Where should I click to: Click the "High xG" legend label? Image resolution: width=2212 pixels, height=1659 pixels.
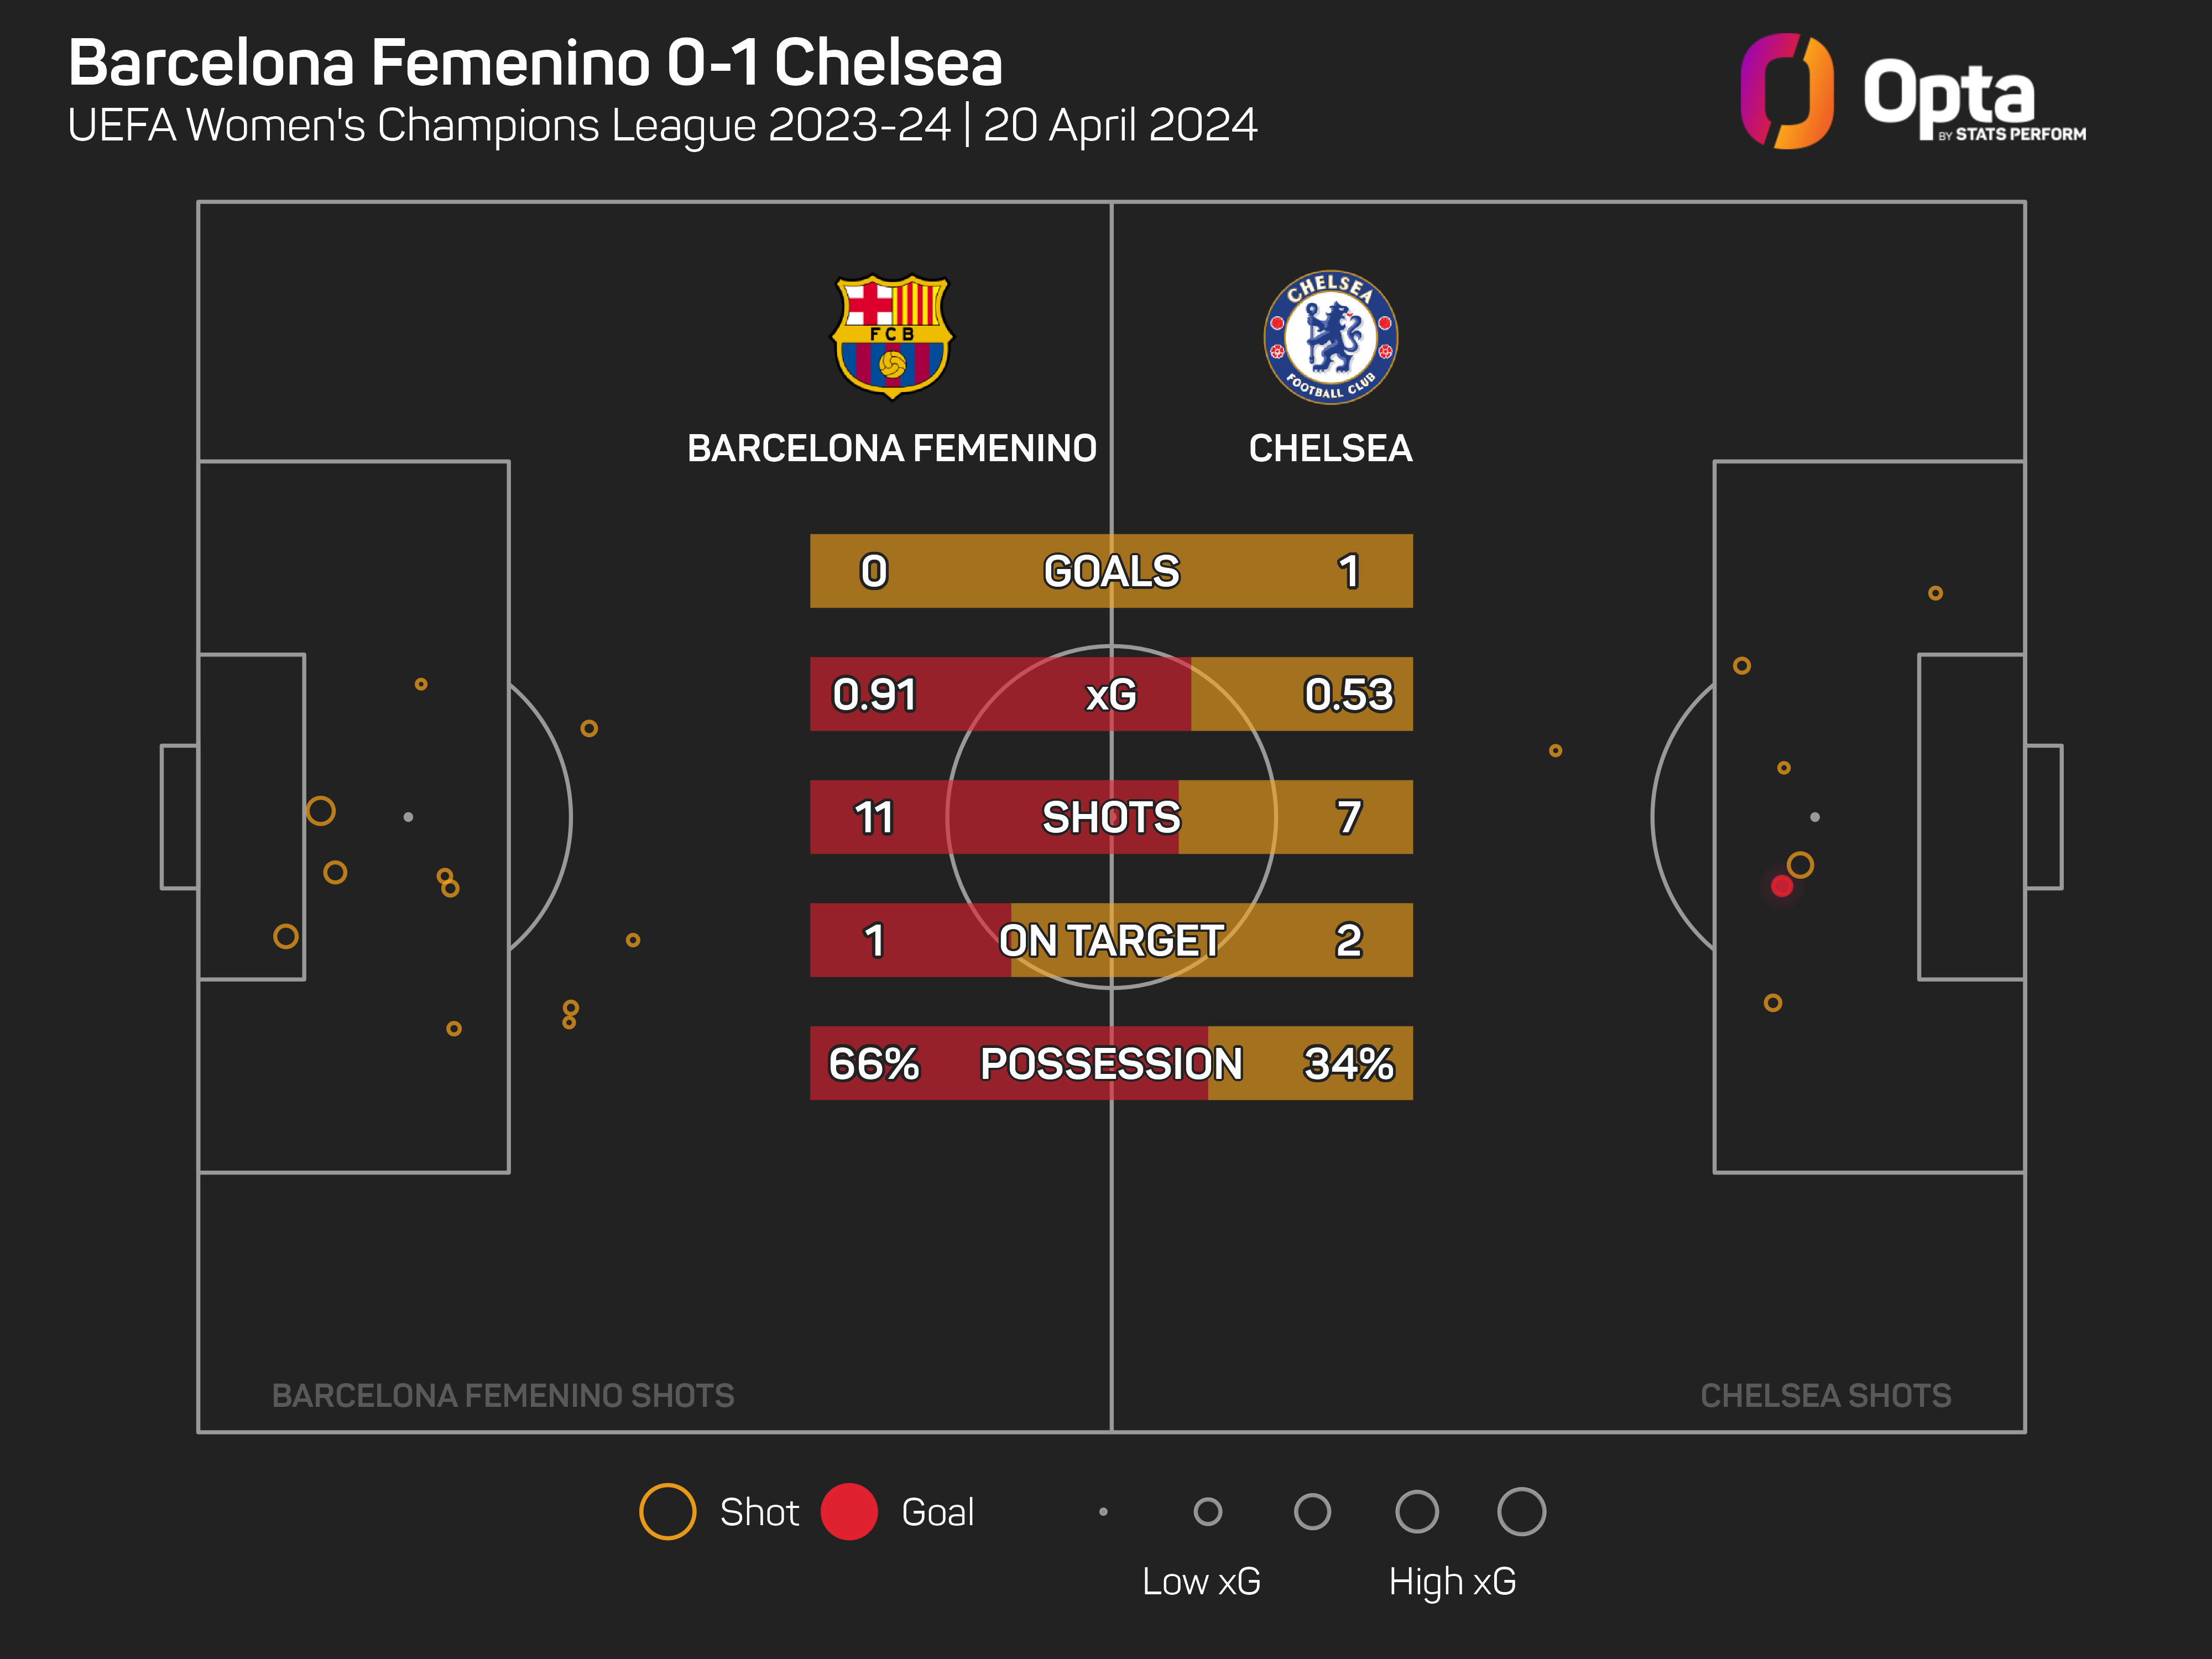tap(1452, 1581)
